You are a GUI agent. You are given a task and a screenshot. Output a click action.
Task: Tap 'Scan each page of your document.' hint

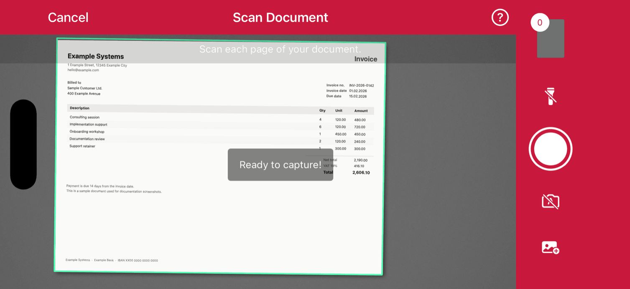click(280, 49)
